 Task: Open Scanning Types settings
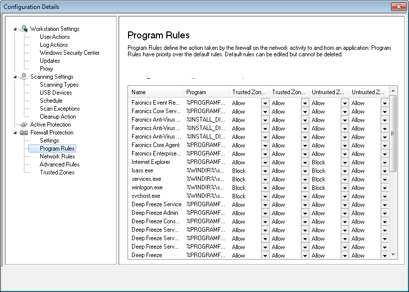[x=59, y=85]
